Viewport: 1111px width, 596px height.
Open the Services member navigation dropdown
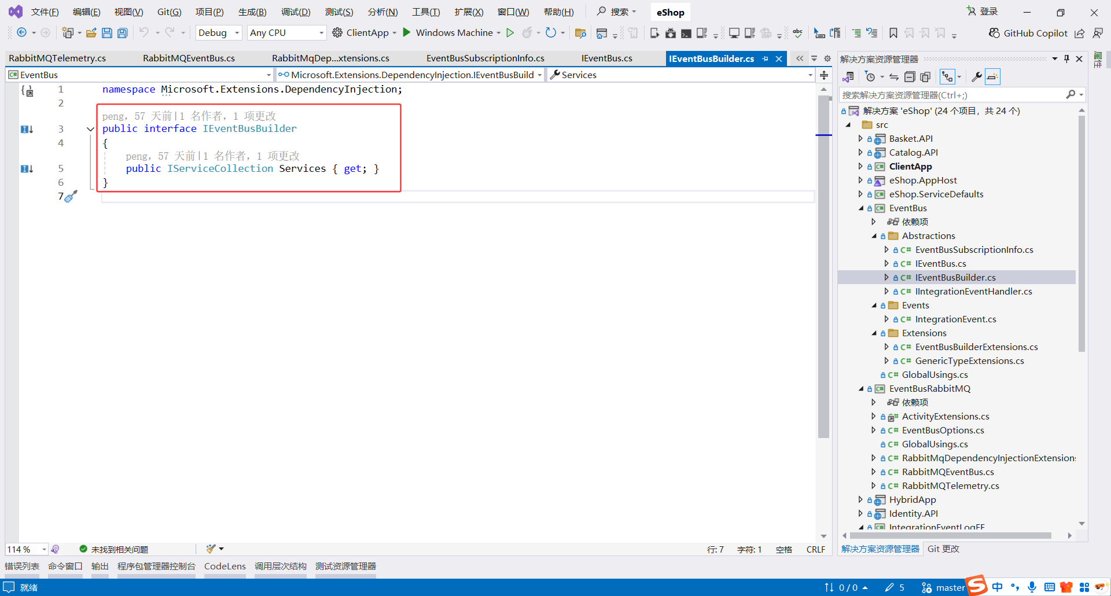pyautogui.click(x=680, y=75)
